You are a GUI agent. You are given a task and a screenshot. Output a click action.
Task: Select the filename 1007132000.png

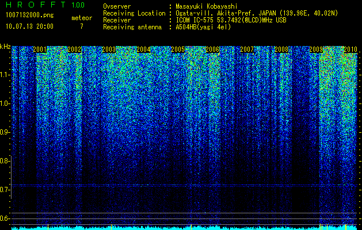tap(29, 16)
